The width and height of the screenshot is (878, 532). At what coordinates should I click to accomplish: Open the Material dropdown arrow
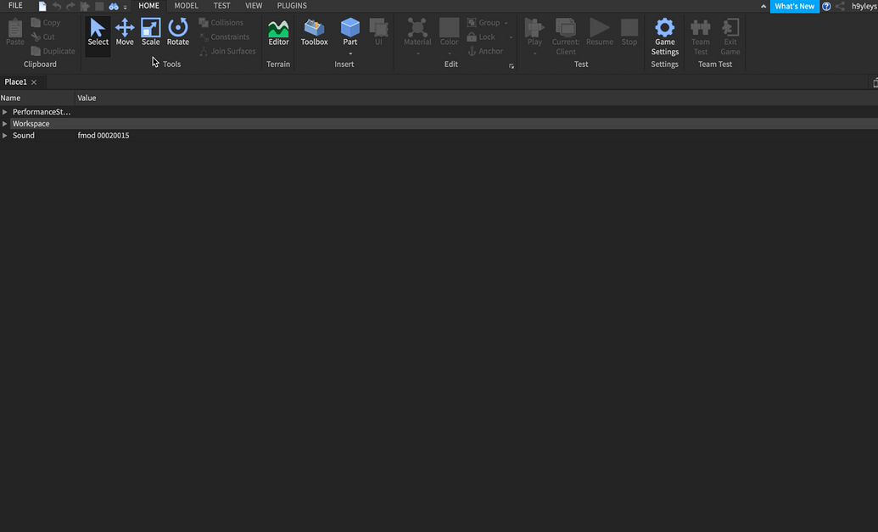417,53
